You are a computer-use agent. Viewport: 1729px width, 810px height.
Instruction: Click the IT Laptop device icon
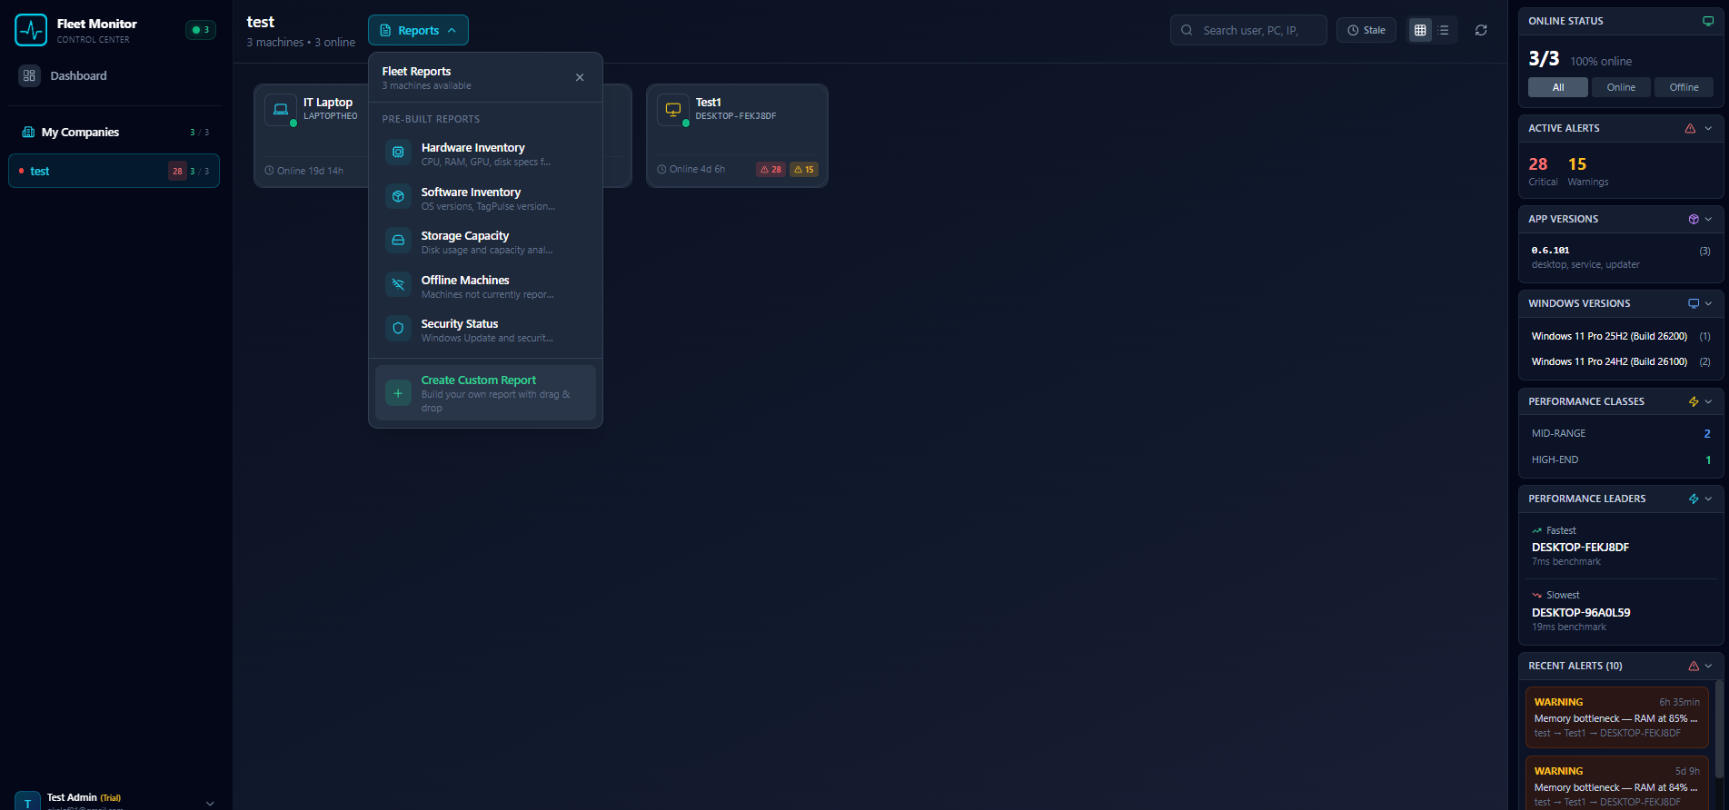[x=281, y=109]
